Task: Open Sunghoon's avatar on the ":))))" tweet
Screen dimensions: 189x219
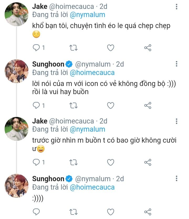Action: [x=17, y=186]
